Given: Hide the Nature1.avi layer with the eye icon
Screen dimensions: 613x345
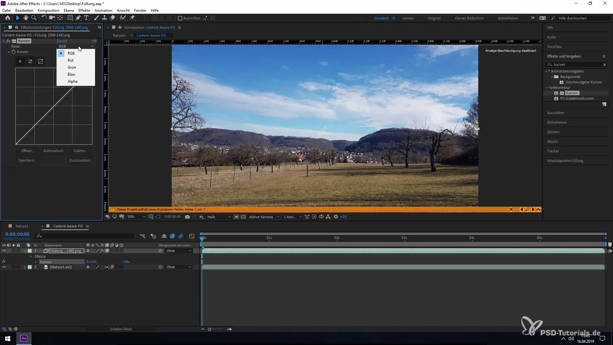Looking at the screenshot, I should pyautogui.click(x=4, y=267).
